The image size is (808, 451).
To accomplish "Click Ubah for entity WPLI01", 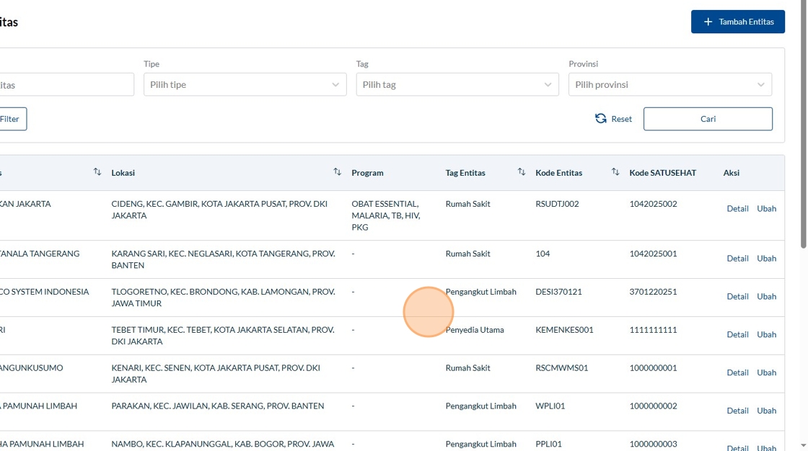I will (766, 411).
